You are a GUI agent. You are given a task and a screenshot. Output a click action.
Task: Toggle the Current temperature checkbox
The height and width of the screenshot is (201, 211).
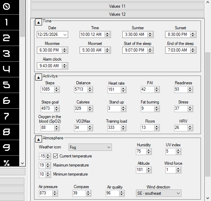tap(55, 156)
